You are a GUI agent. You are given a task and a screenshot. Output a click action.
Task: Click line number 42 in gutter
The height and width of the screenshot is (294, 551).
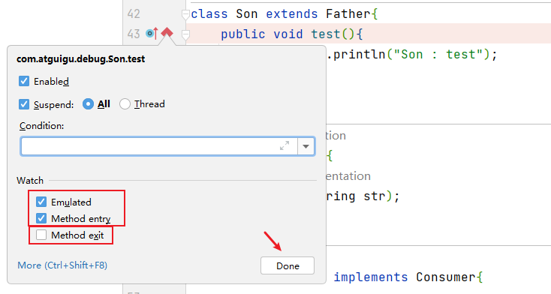point(134,14)
